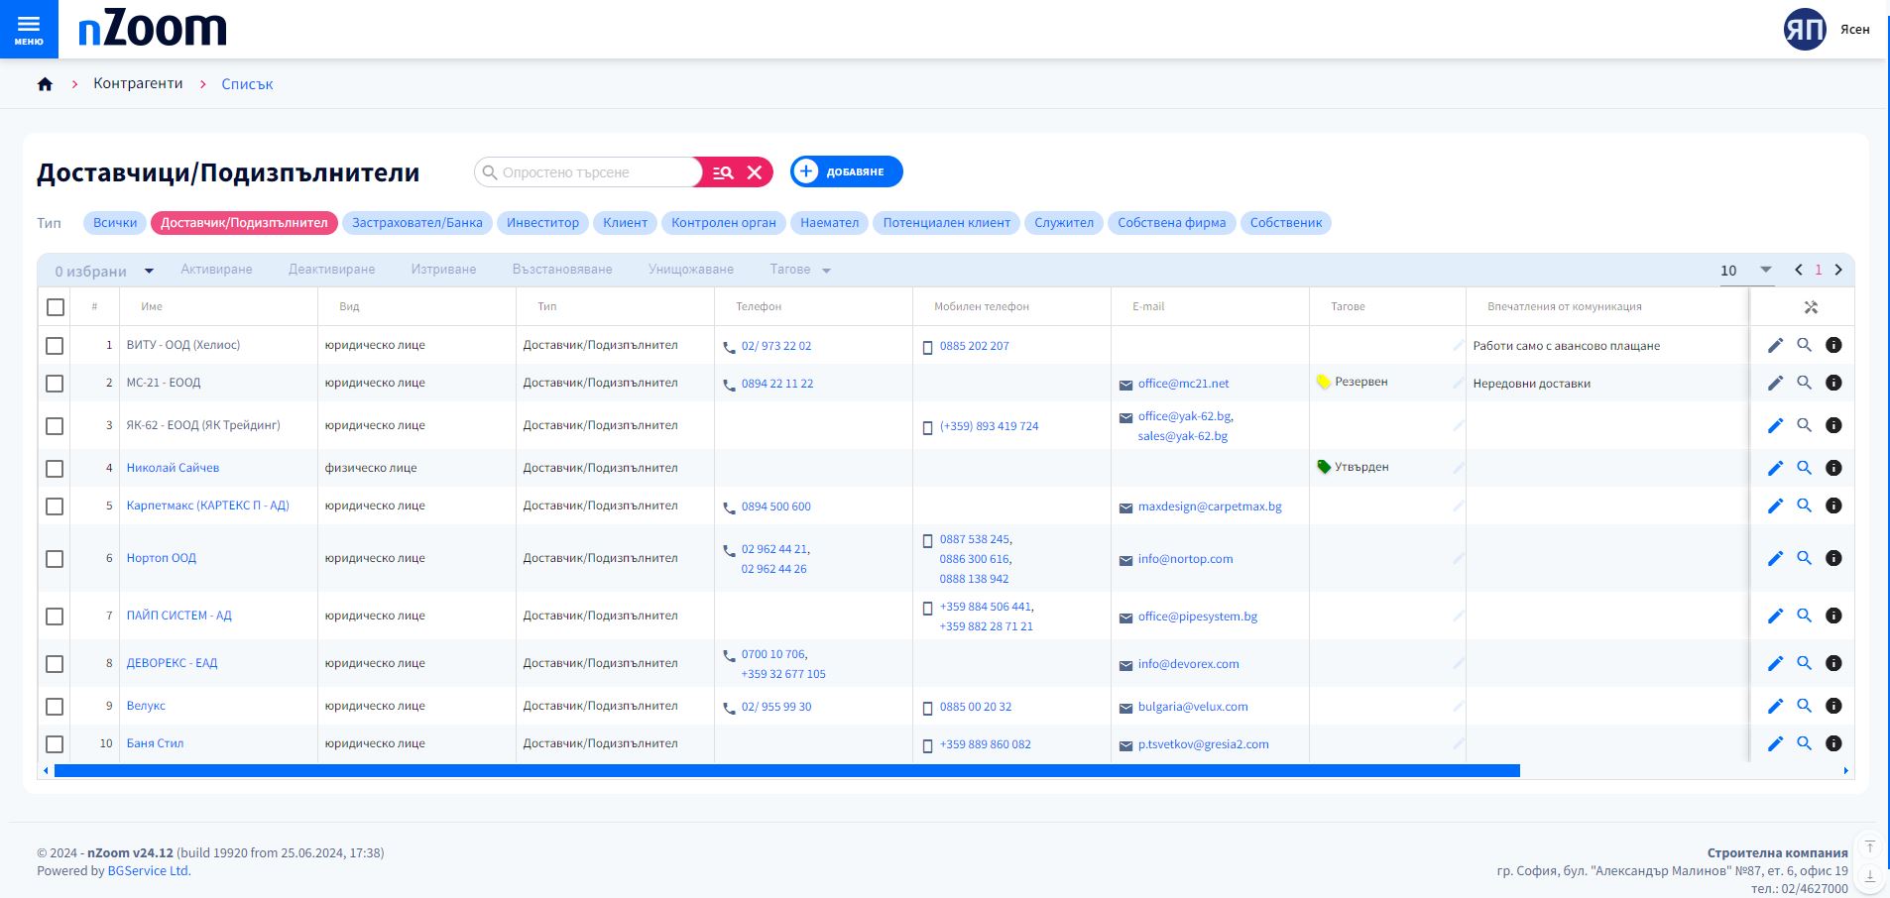1890x898 pixels.
Task: Click Активиране toolbar action
Action: (216, 270)
